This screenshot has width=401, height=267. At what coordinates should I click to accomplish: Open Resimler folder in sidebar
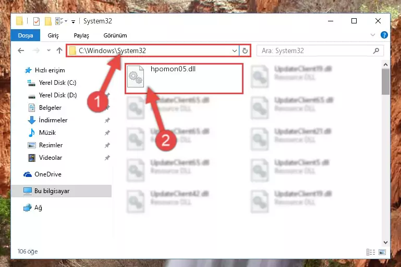pyautogui.click(x=51, y=145)
